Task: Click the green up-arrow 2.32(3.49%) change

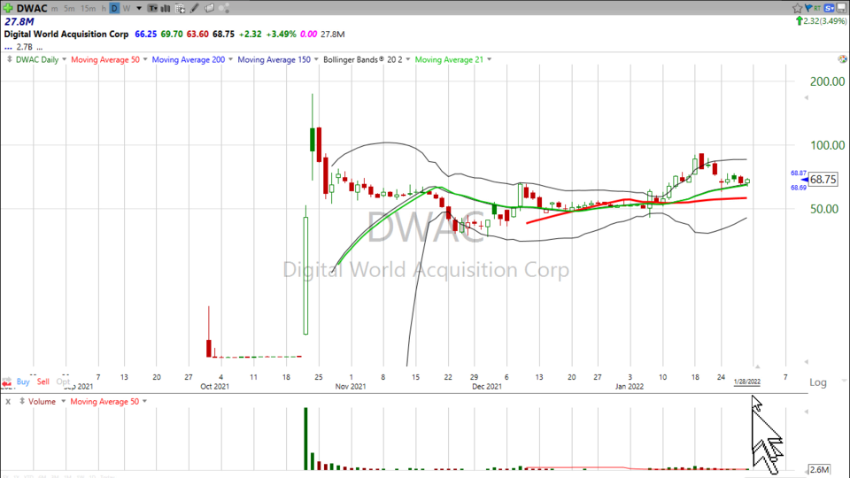Action: [821, 21]
